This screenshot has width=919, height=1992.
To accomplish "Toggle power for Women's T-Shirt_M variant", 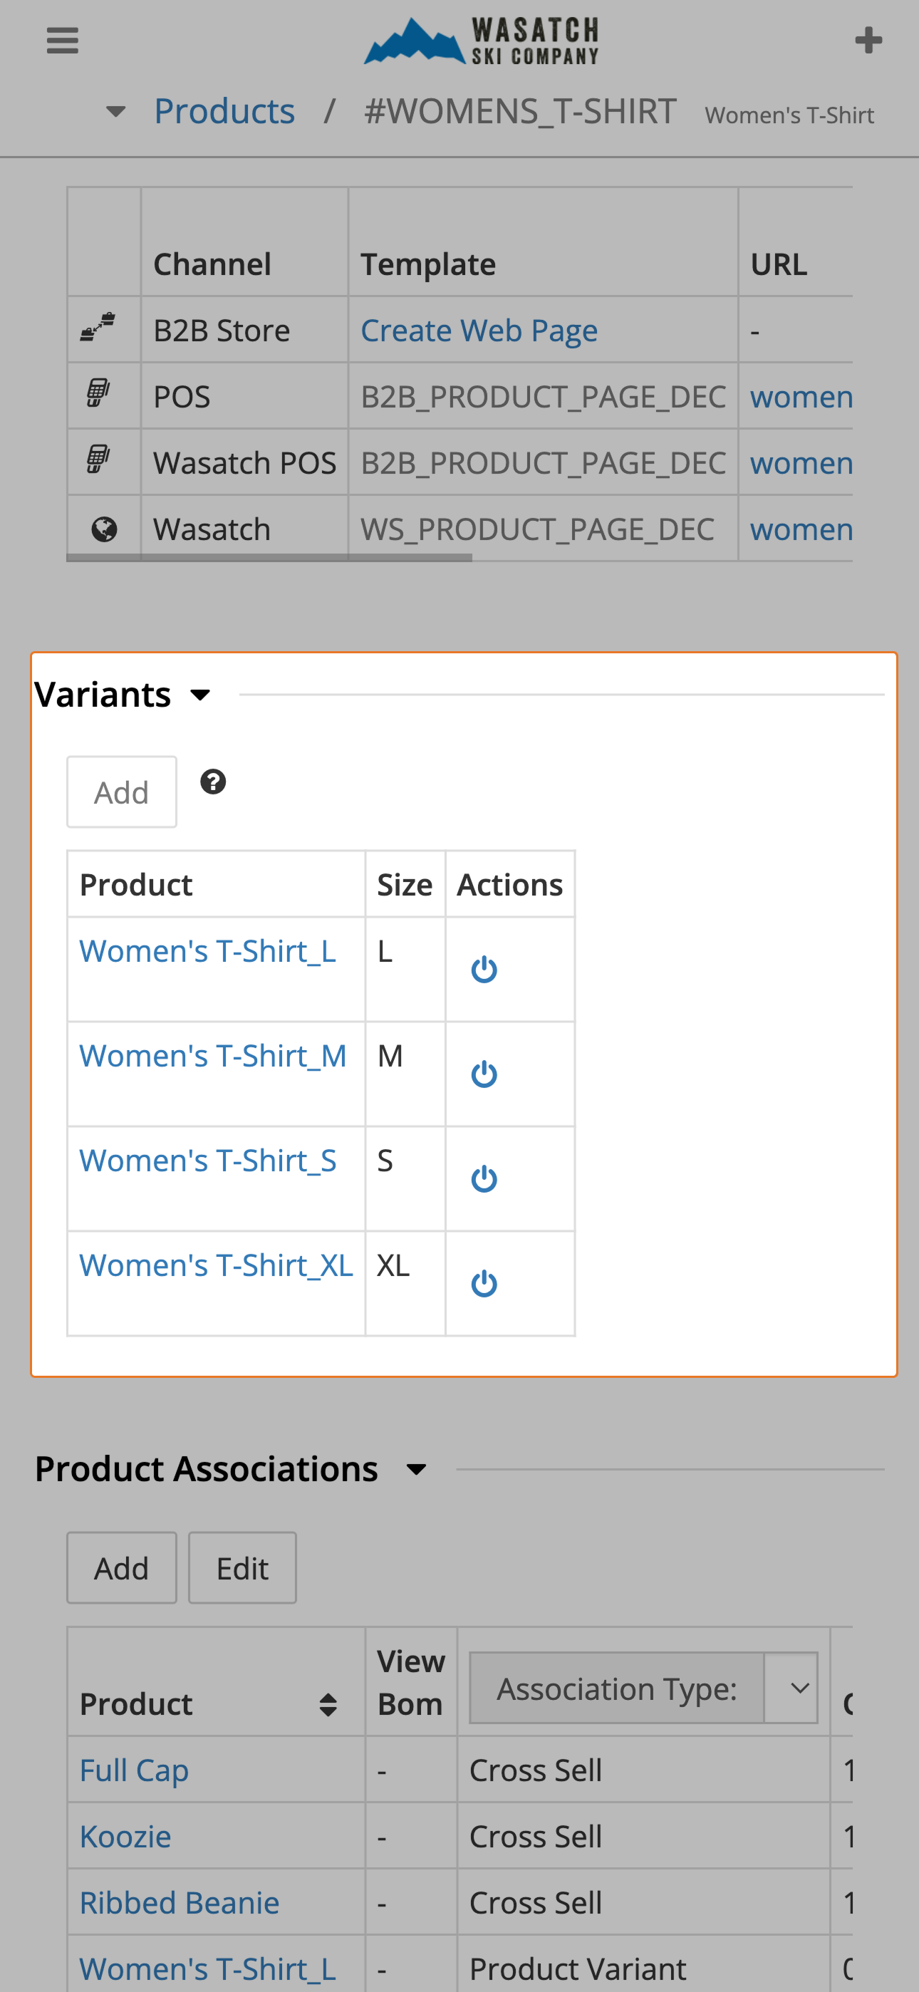I will coord(484,1074).
